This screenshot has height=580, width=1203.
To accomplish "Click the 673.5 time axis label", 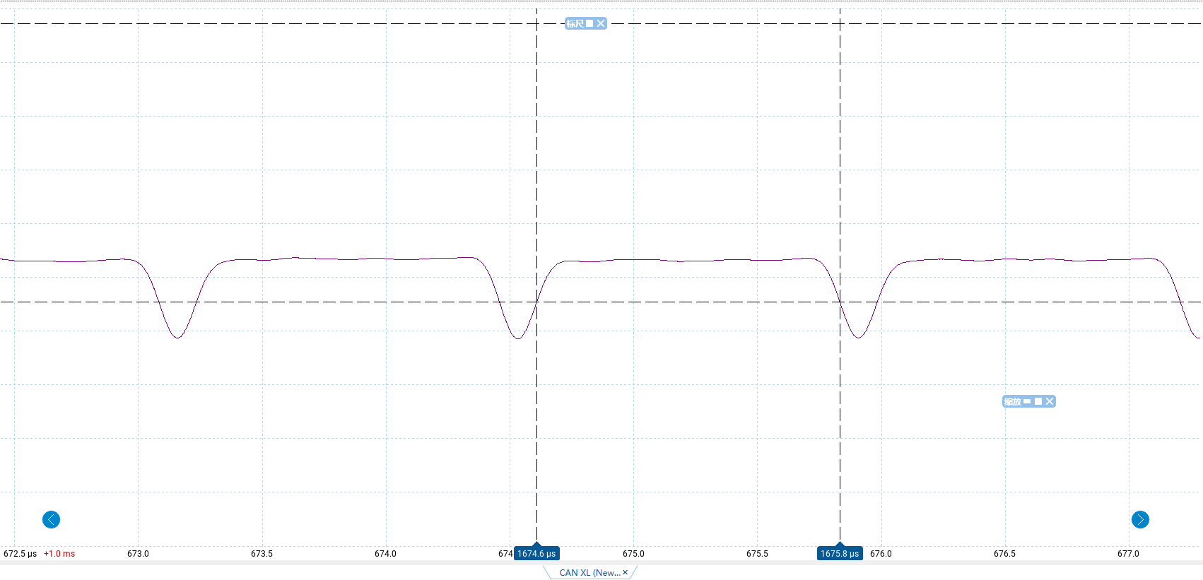I will [262, 554].
